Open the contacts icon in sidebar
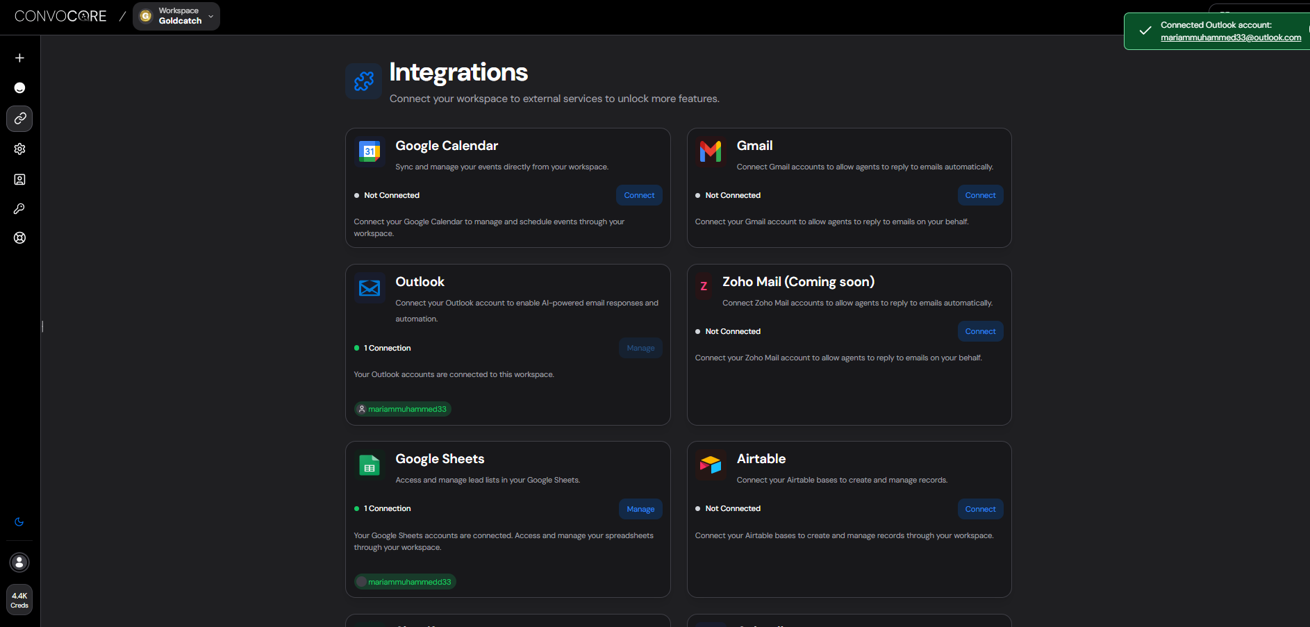The image size is (1310, 627). tap(19, 180)
